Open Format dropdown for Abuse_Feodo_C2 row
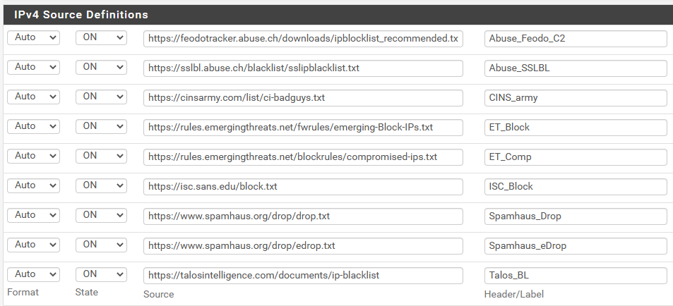673x306 pixels. pyautogui.click(x=33, y=37)
